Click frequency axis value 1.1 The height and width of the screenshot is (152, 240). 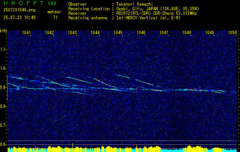(3, 49)
